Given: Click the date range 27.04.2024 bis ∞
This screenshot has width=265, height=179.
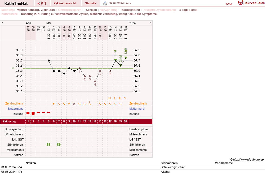Looking at the screenshot, I should tap(120, 4).
